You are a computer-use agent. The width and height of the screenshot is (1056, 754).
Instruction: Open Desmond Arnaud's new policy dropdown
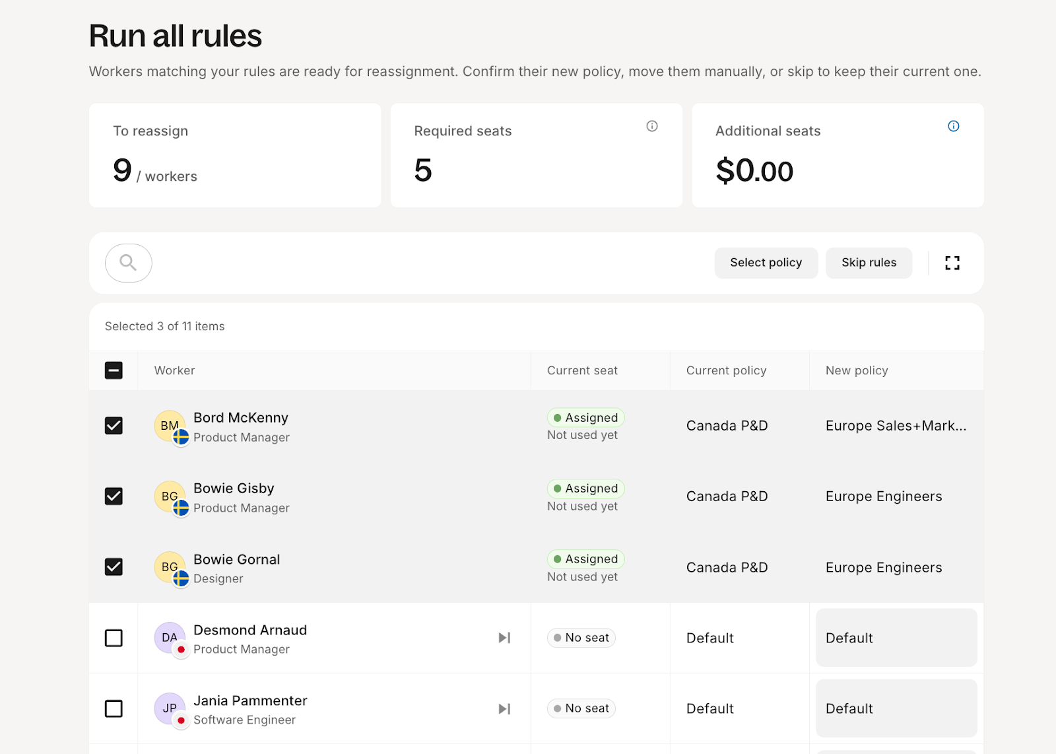(x=896, y=638)
